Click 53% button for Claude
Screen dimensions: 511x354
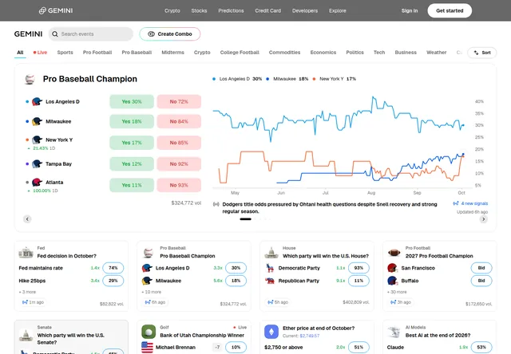481,347
